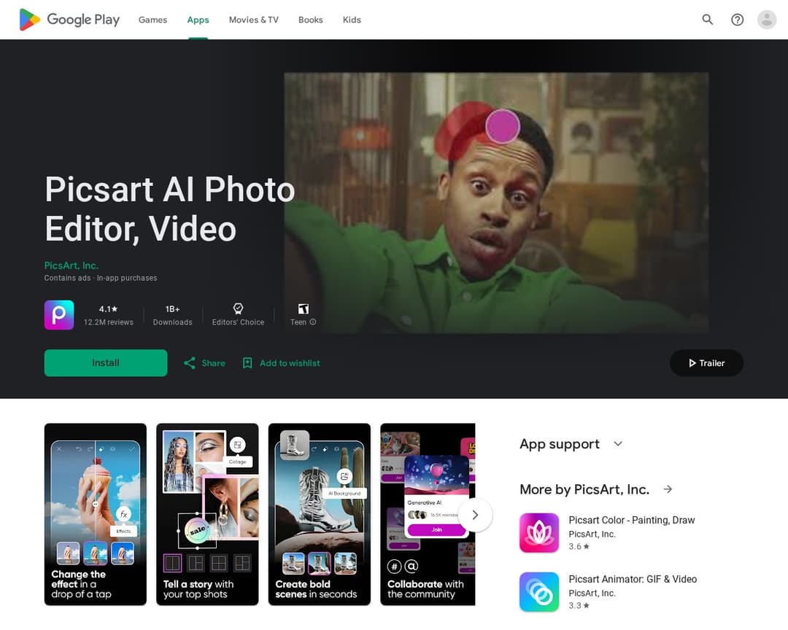
Task: Click the Teen content rating icon
Action: coord(303,308)
